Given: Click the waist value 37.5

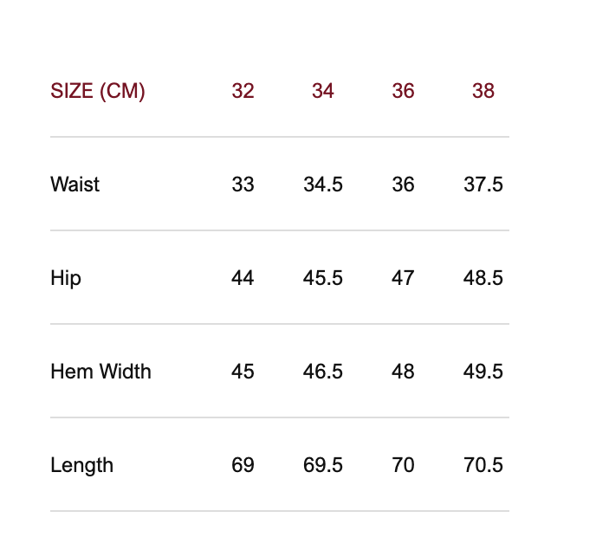Looking at the screenshot, I should point(483,184).
